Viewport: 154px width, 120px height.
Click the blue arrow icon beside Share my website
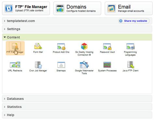121,21
